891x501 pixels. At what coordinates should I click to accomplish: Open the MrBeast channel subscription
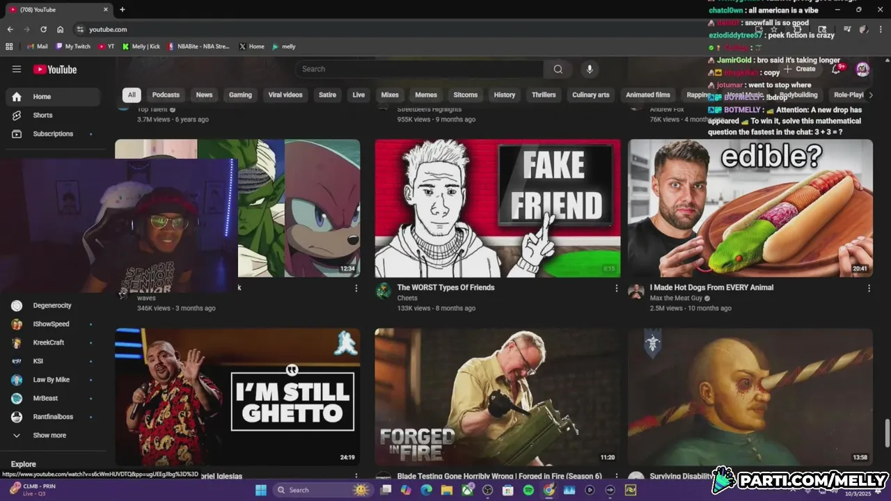(53, 398)
